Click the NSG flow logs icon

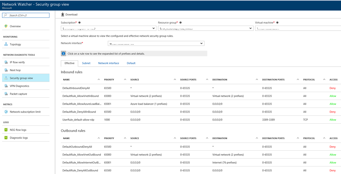pos(6,130)
